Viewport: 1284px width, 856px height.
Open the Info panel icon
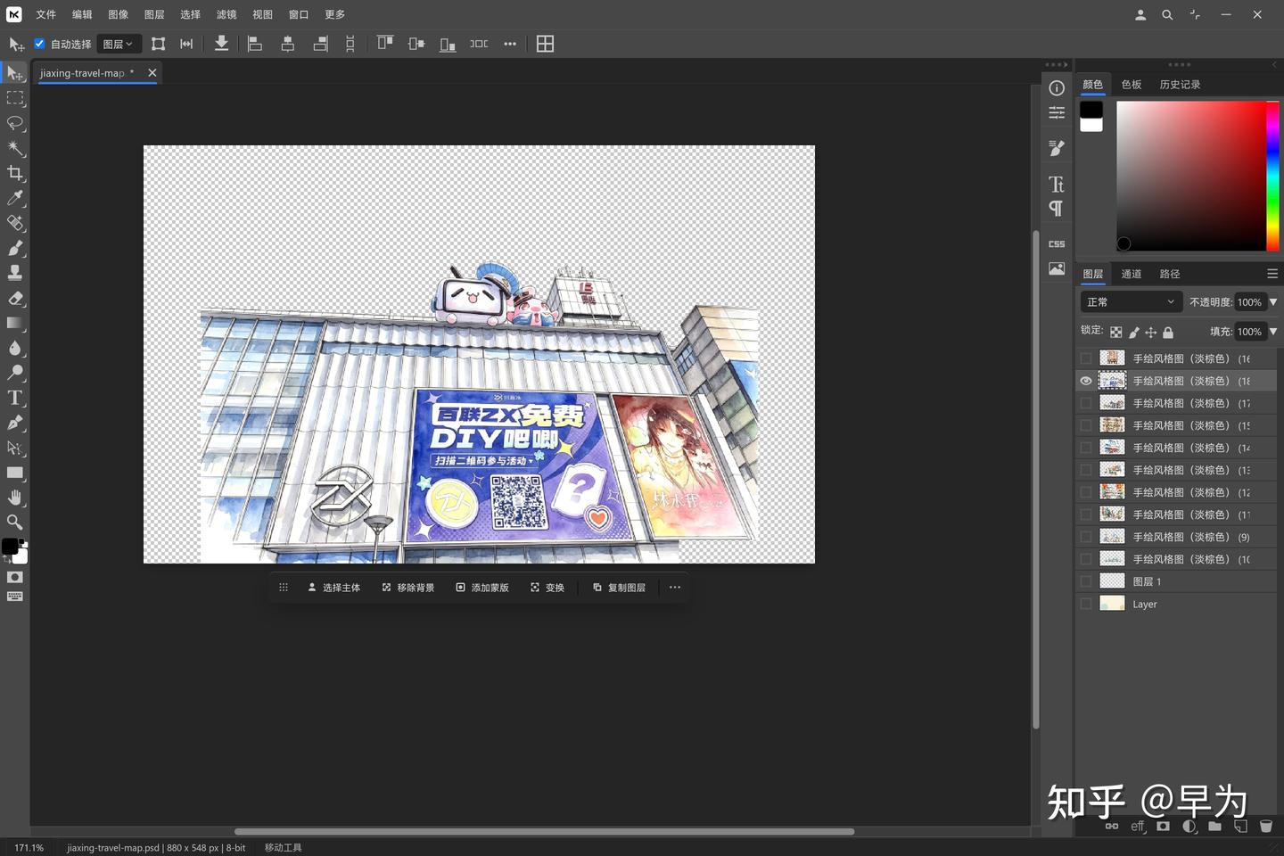pos(1057,88)
